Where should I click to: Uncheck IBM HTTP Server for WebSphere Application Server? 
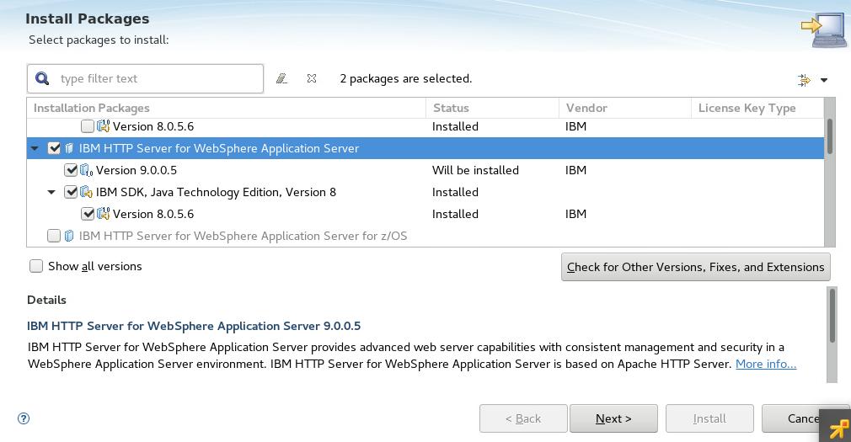click(x=54, y=148)
